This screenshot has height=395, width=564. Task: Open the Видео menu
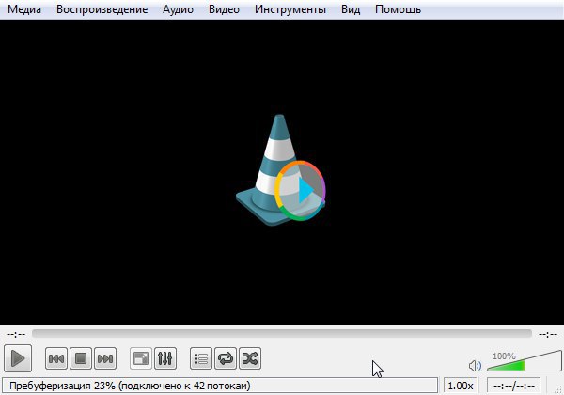[224, 9]
